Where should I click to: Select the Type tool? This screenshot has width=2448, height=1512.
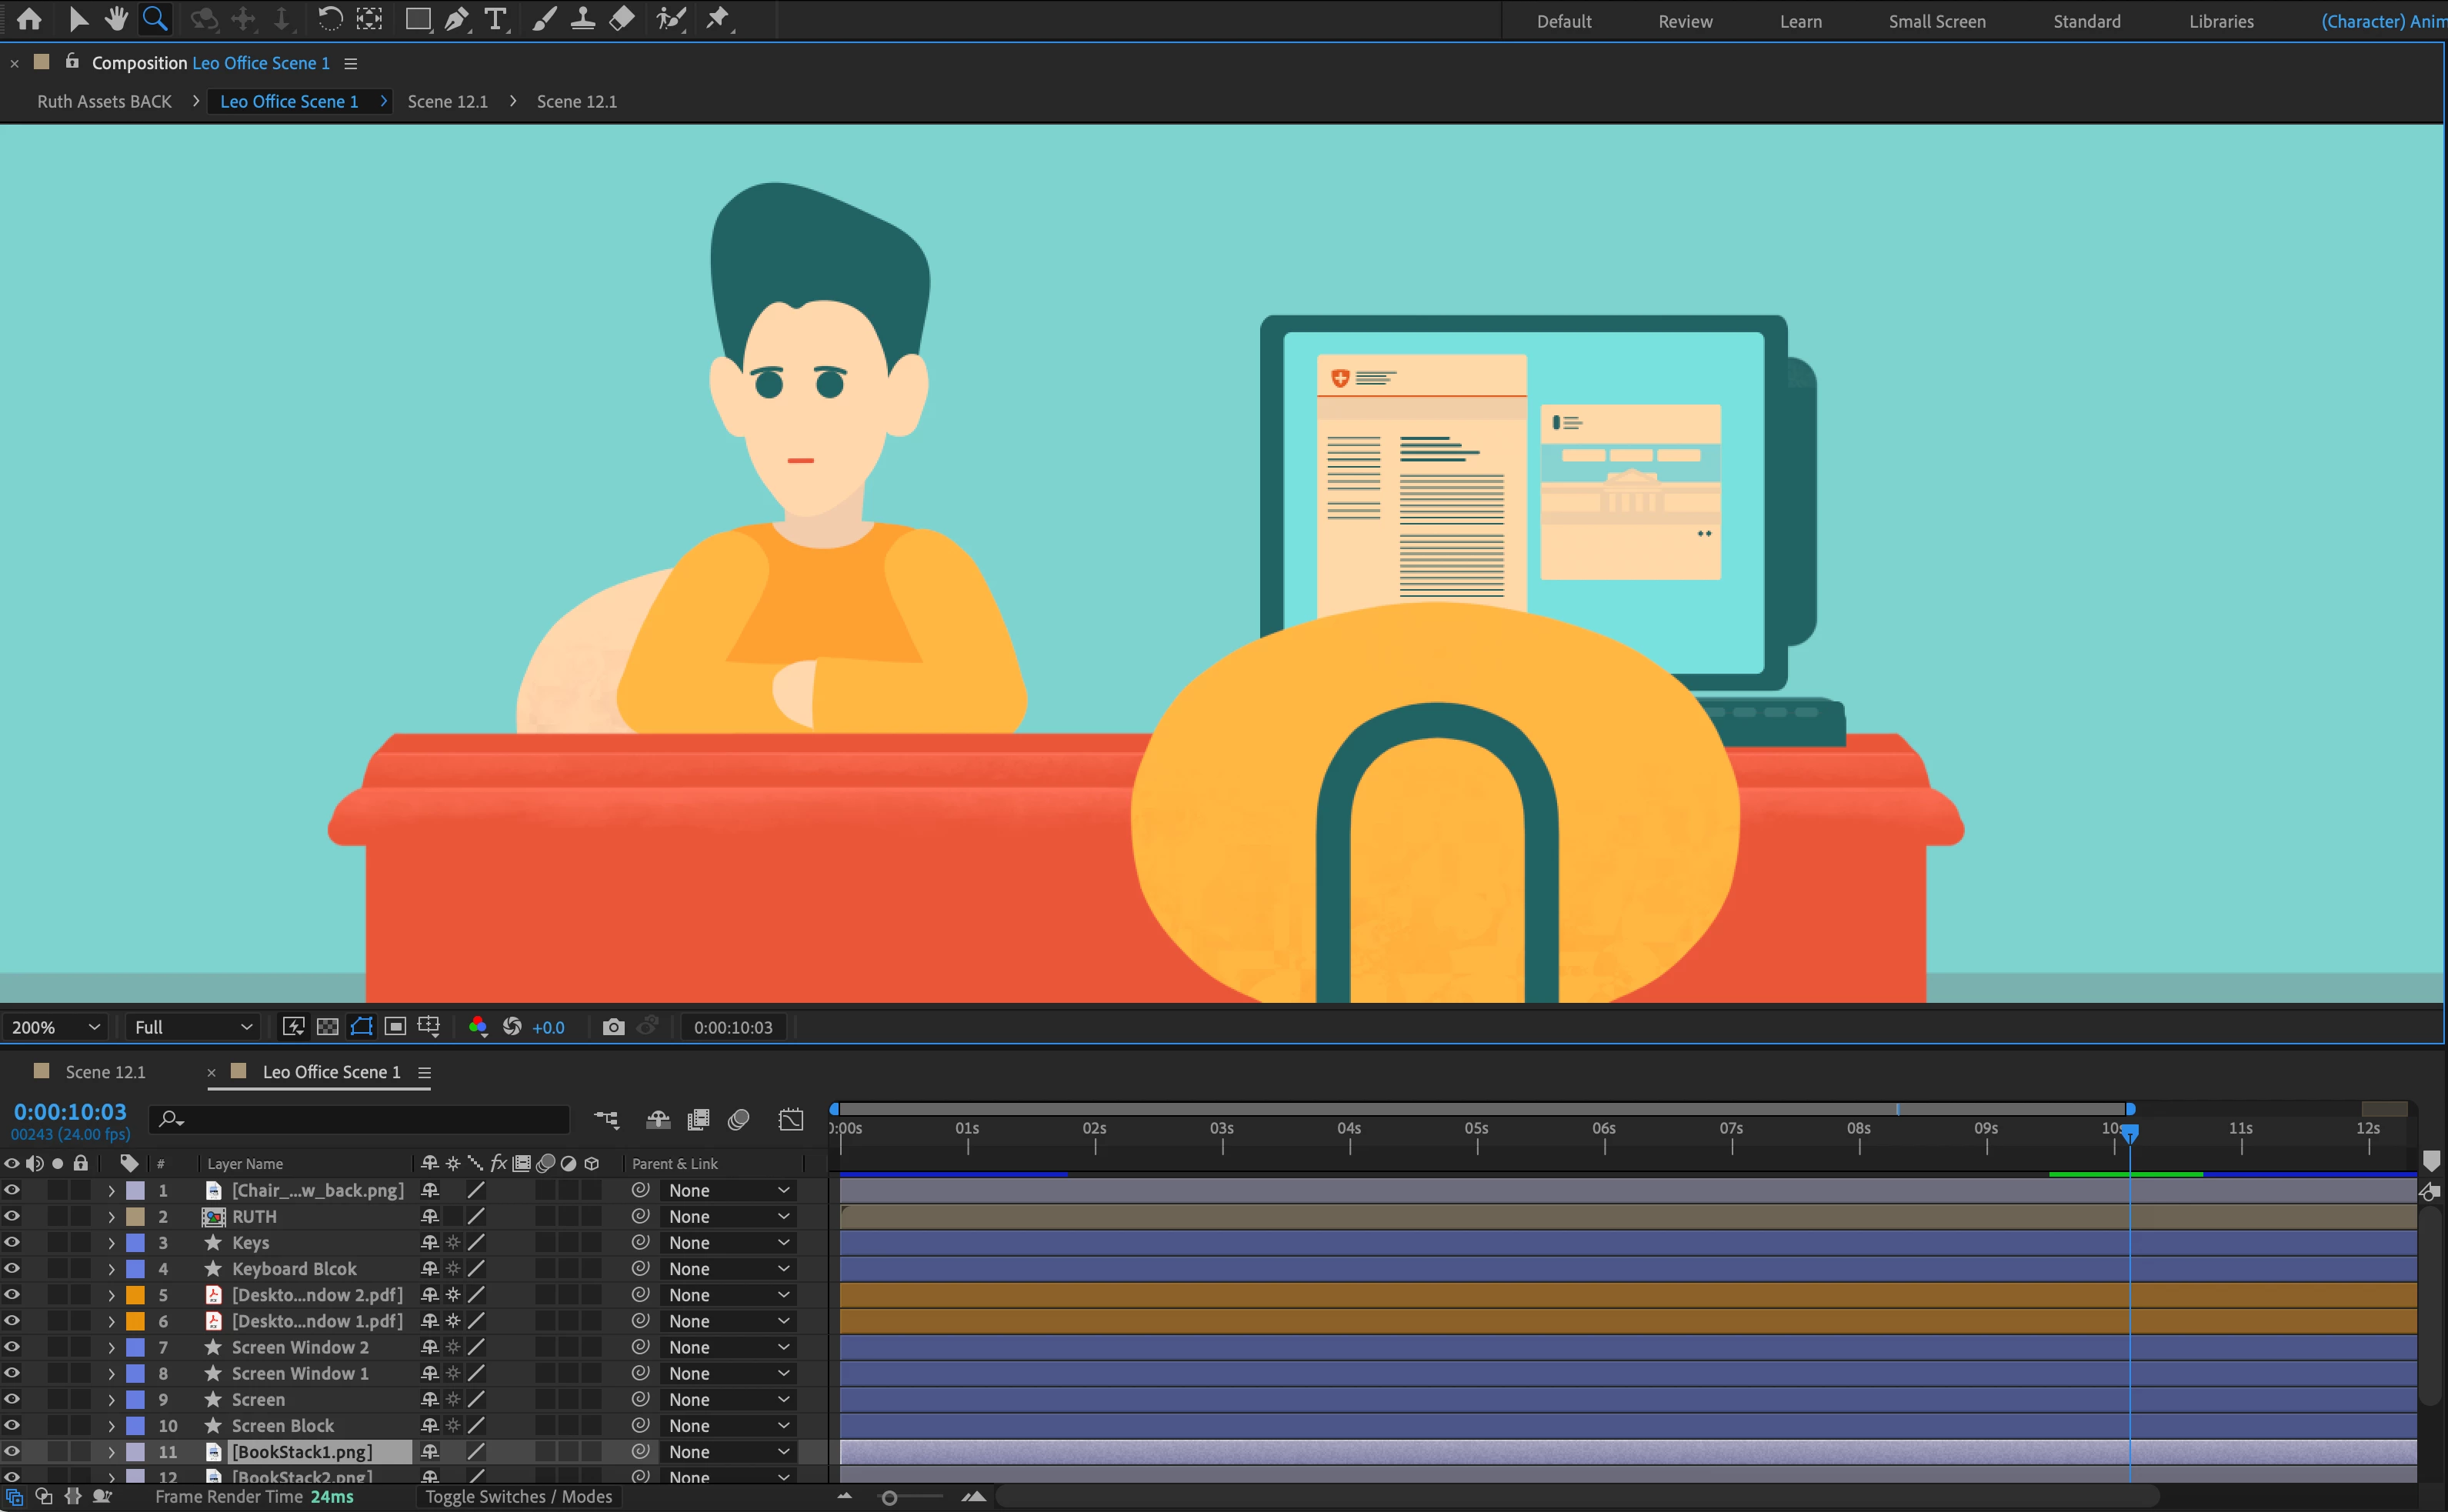tap(495, 19)
